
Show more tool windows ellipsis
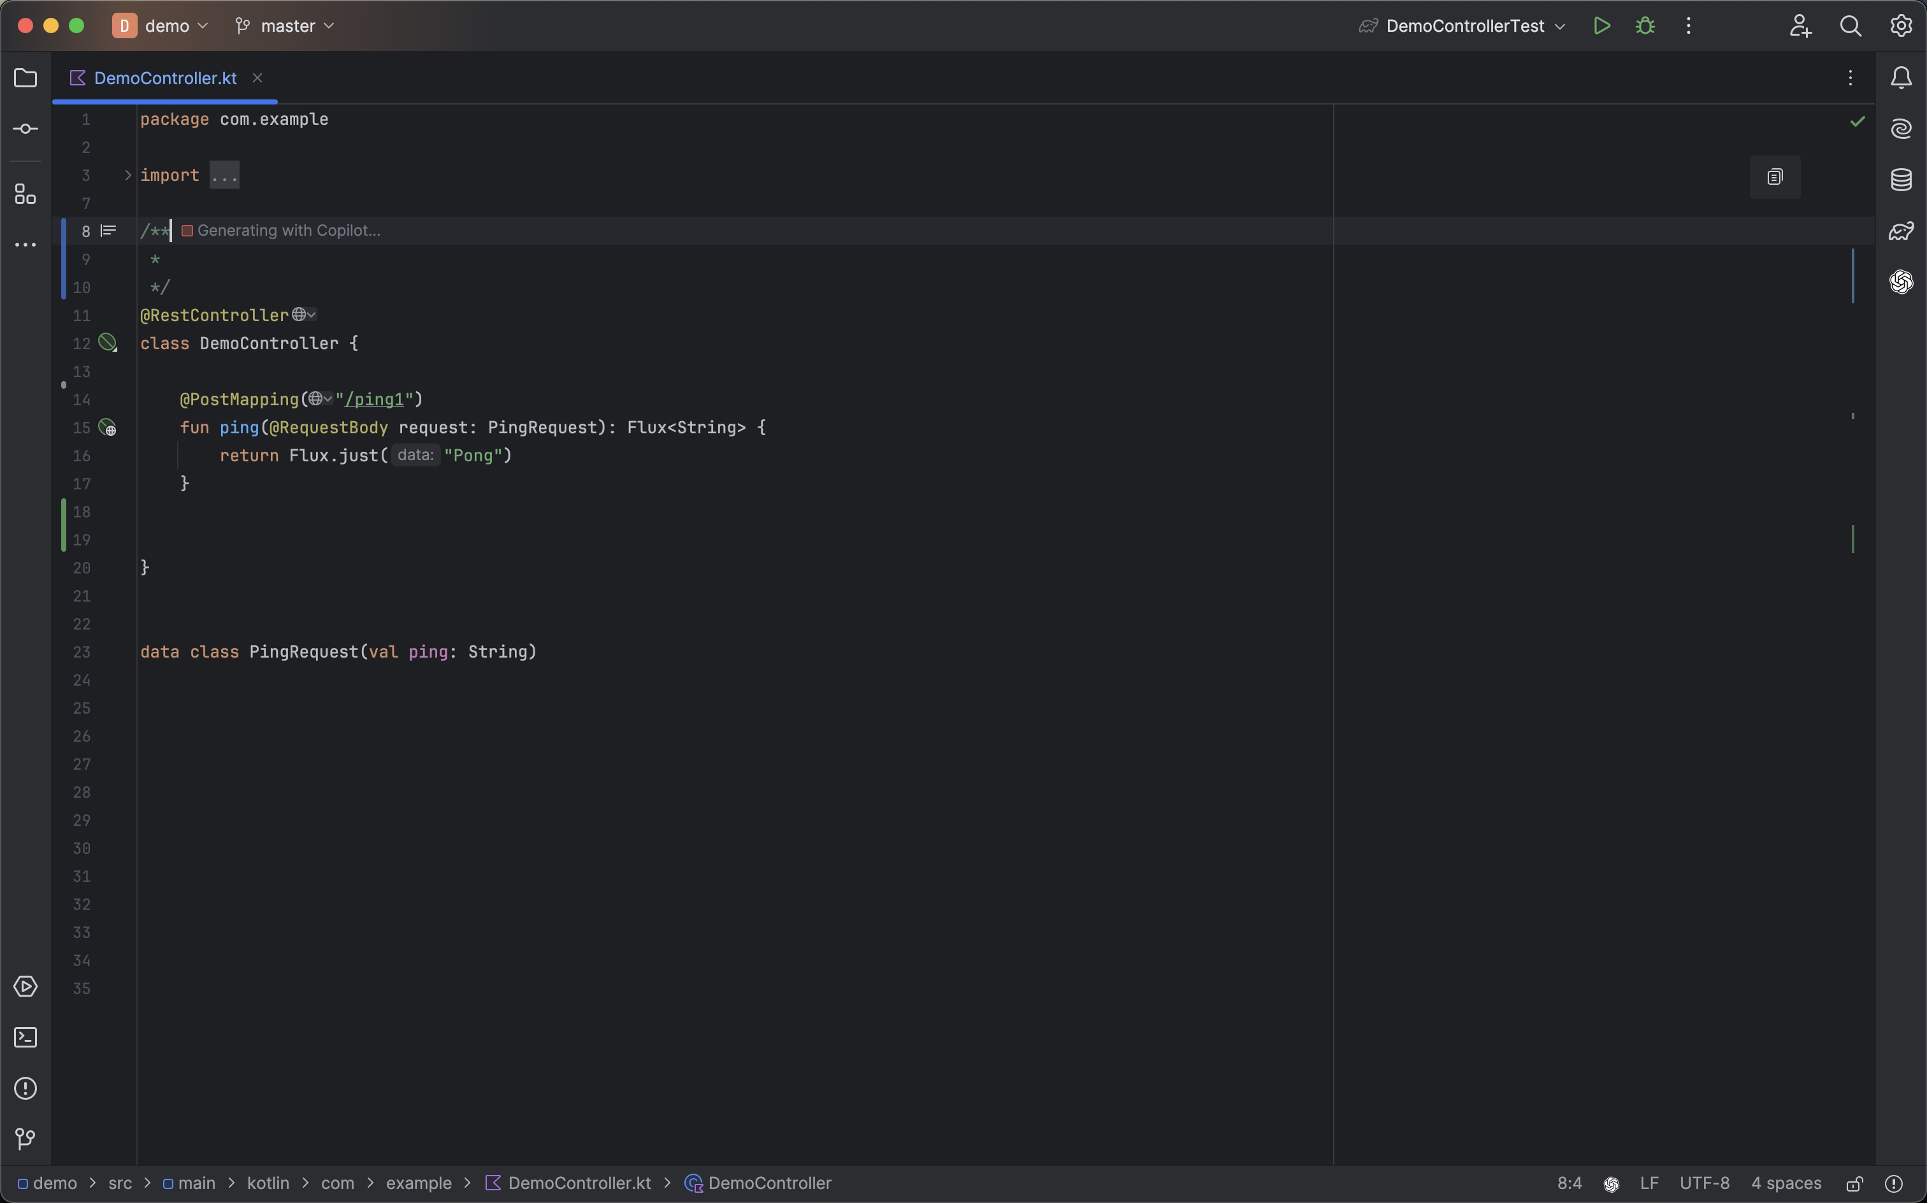coord(25,245)
